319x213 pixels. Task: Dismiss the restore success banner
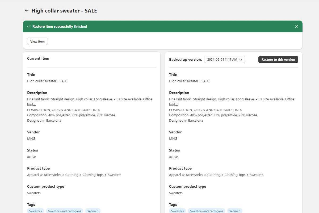point(297,26)
